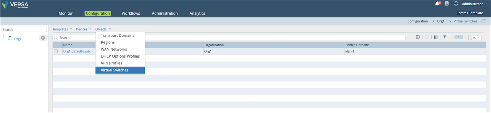The height and width of the screenshot is (113, 491).
Task: Collapse the left panel with arrow icon
Action: (x=43, y=38)
